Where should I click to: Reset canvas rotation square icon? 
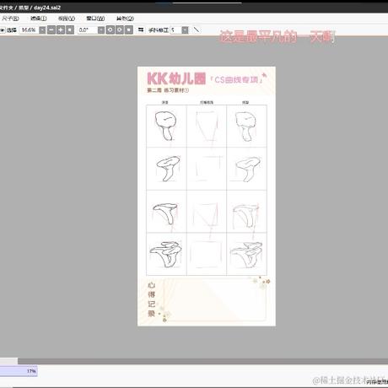pyautogui.click(x=129, y=30)
